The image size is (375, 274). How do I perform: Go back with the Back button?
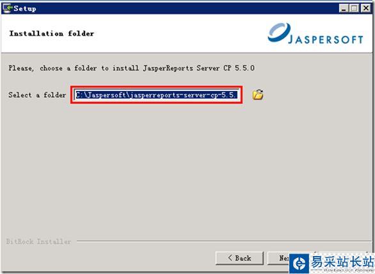pos(239,258)
